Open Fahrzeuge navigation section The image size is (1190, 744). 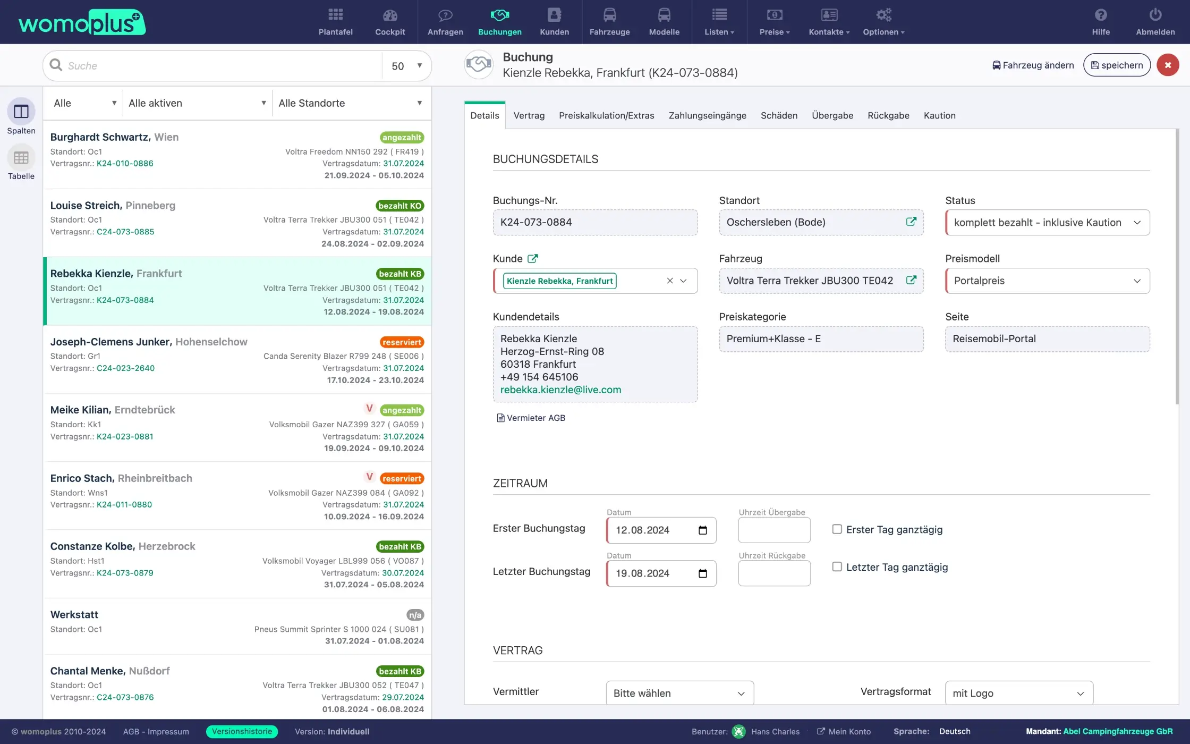tap(609, 21)
